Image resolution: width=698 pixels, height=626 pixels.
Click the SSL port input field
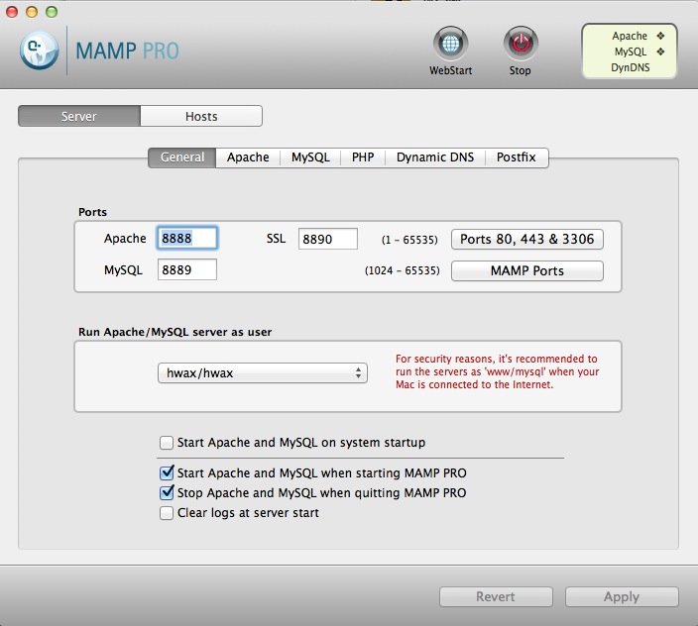[x=328, y=239]
